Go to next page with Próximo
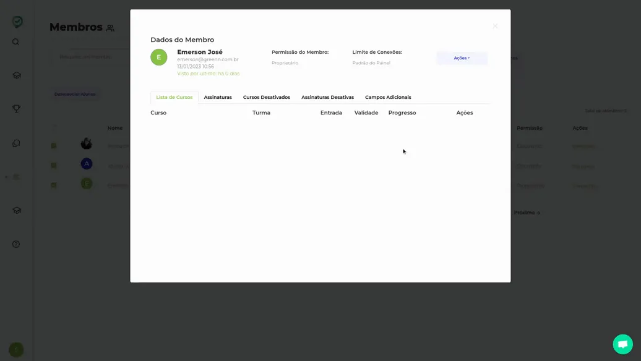Image resolution: width=641 pixels, height=361 pixels. pos(527,213)
